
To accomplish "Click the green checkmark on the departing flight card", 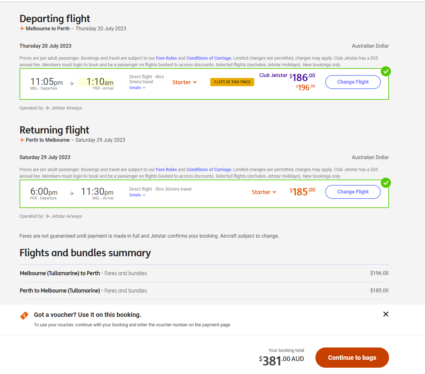I will 386,71.
